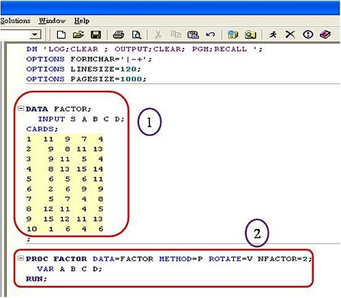Click the Break exclamation circle icon
The width and height of the screenshot is (341, 298).
308,35
